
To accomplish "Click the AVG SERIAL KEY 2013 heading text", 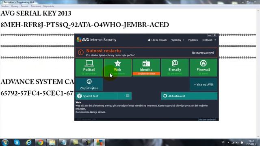I will (36, 13).
